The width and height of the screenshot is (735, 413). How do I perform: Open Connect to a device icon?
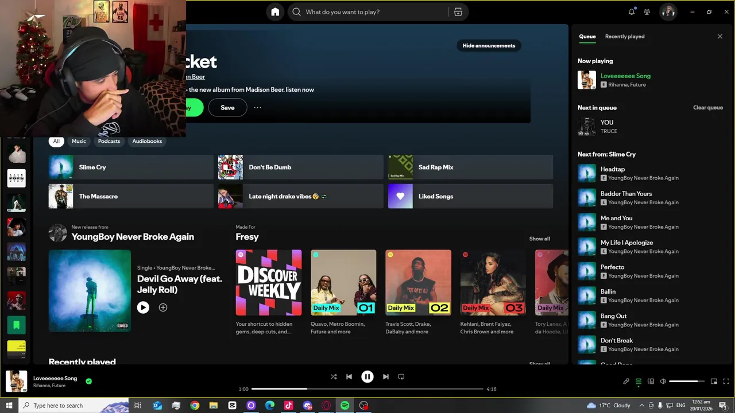click(x=651, y=381)
